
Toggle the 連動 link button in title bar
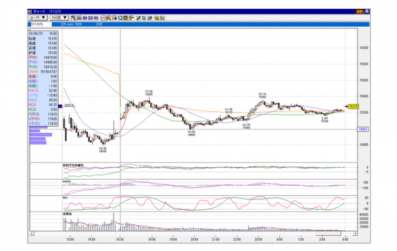359,11
